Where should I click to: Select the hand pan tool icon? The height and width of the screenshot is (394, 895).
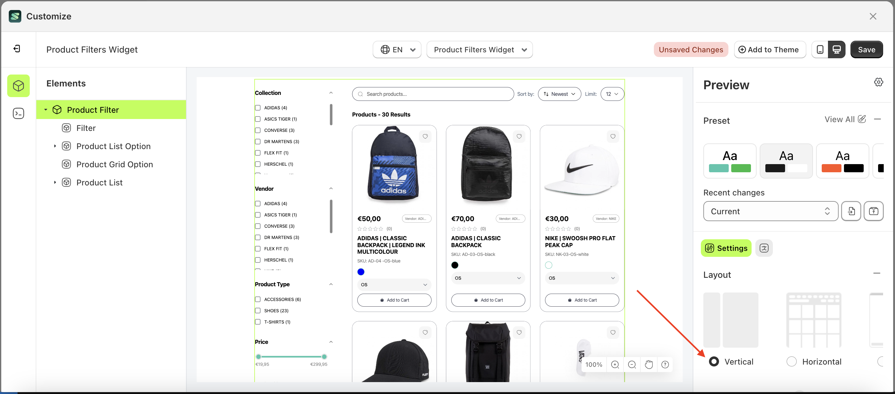pos(648,365)
